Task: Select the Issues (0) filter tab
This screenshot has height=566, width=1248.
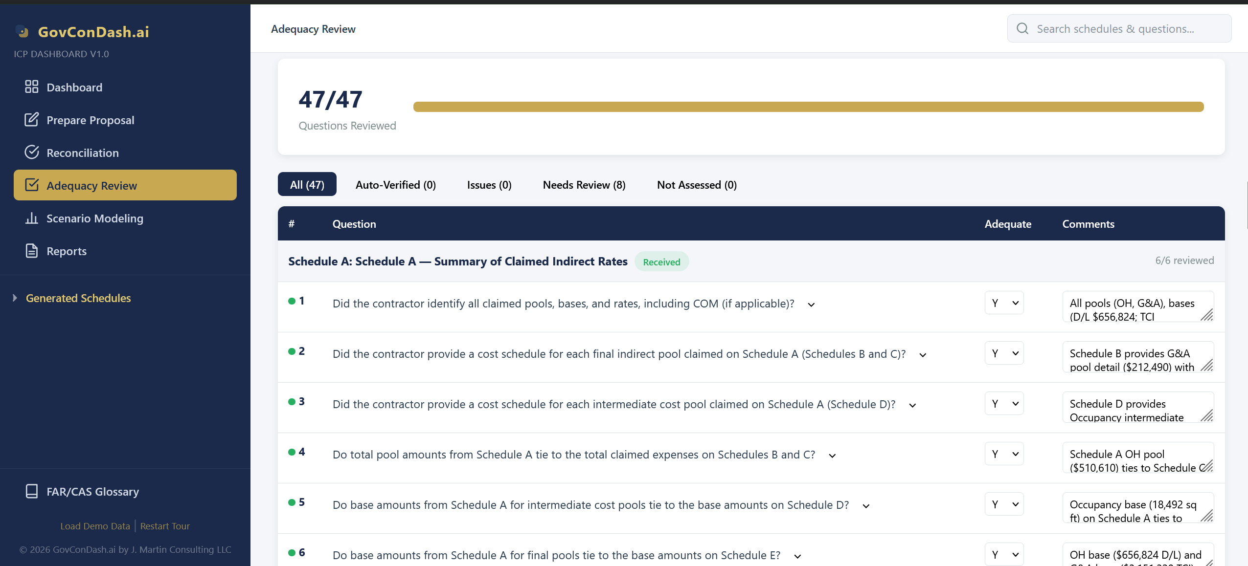Action: 489,185
